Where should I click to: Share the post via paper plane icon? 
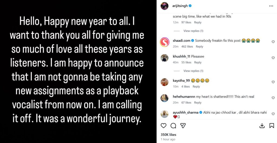pyautogui.click(x=183, y=126)
